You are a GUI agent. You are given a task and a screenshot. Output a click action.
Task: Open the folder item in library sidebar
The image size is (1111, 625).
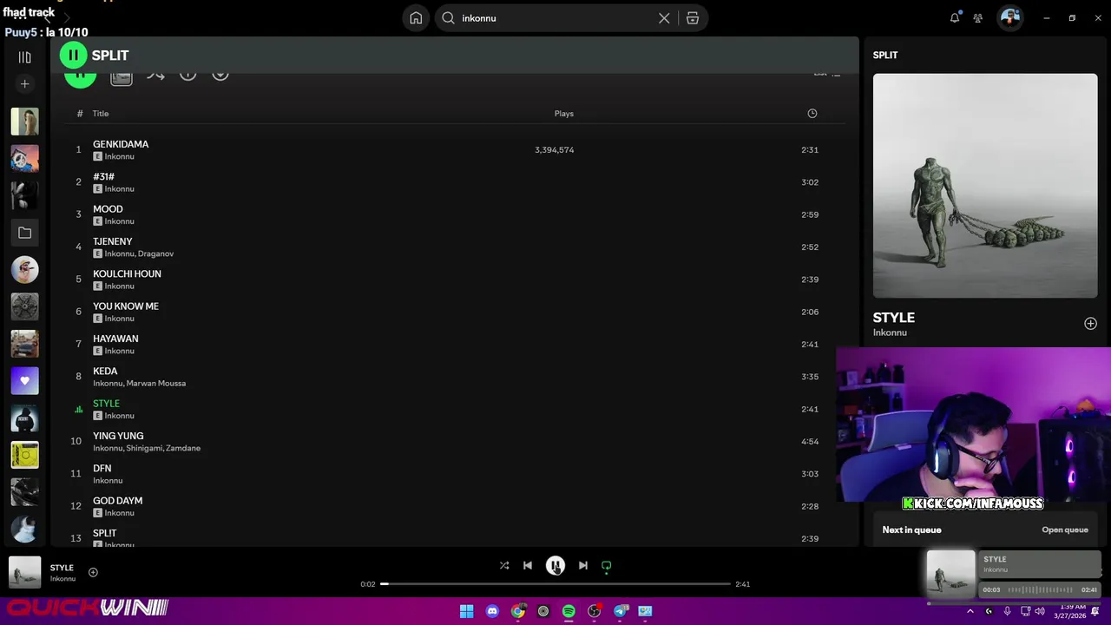24,233
